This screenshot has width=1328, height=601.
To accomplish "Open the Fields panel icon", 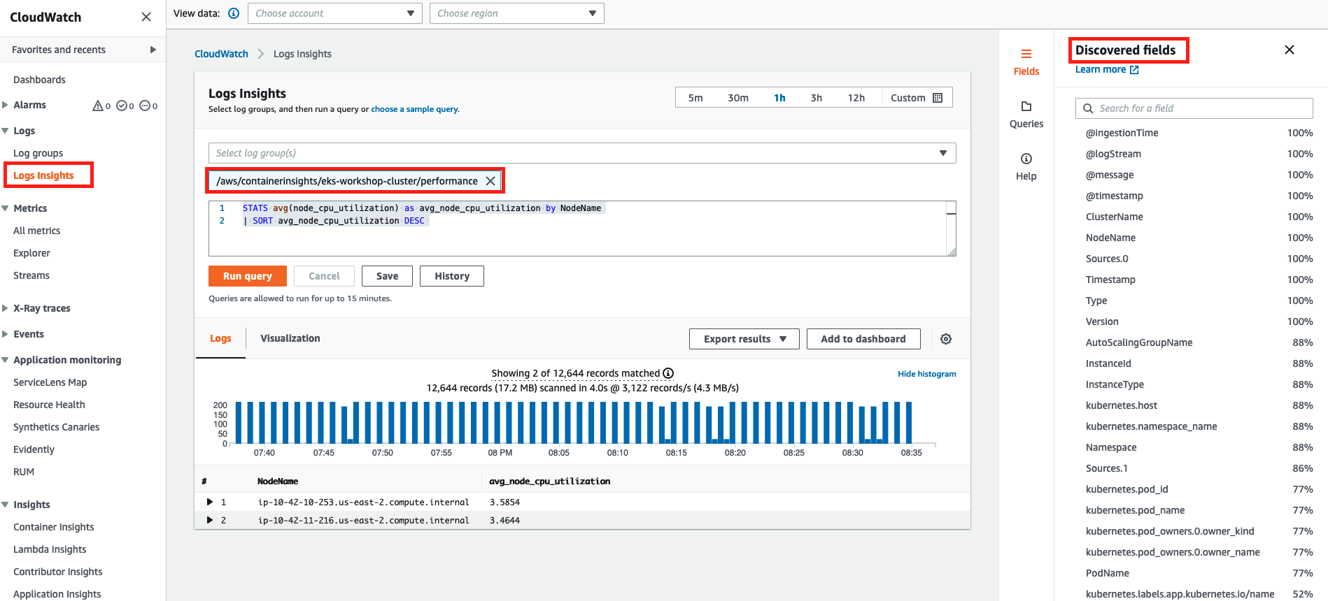I will tap(1026, 55).
